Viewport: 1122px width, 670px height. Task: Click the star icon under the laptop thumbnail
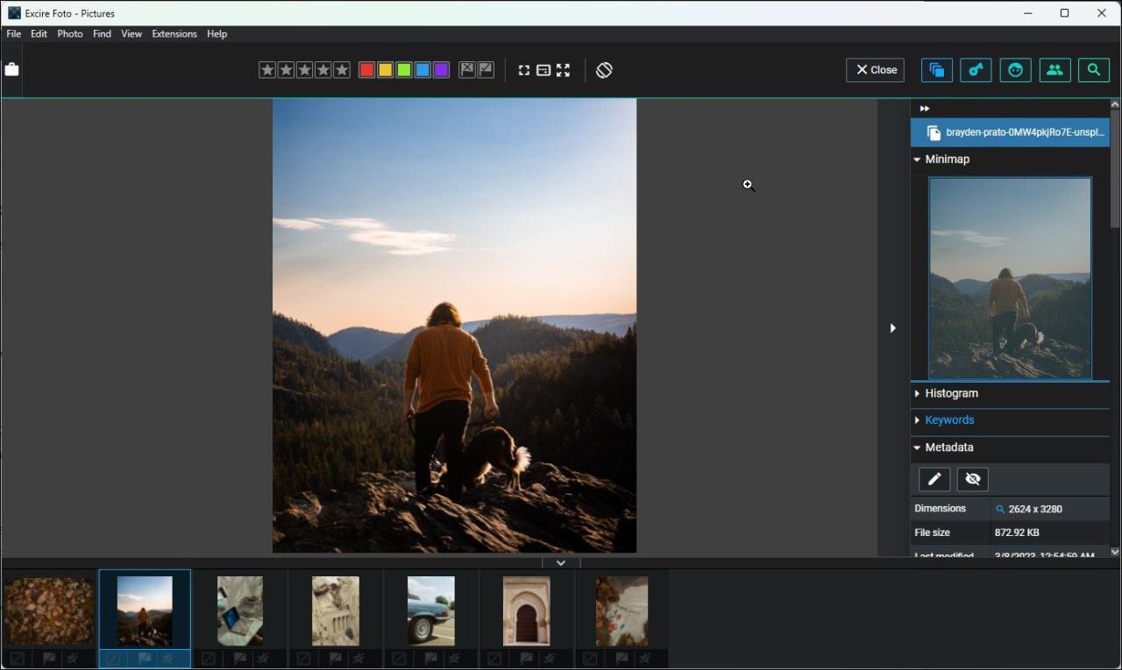tap(263, 659)
